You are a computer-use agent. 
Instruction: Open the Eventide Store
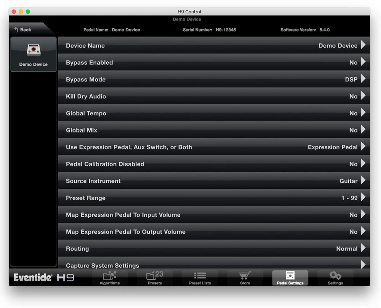(x=245, y=278)
